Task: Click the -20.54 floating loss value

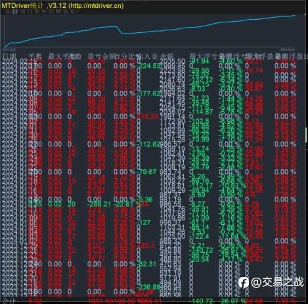Action: point(199,259)
